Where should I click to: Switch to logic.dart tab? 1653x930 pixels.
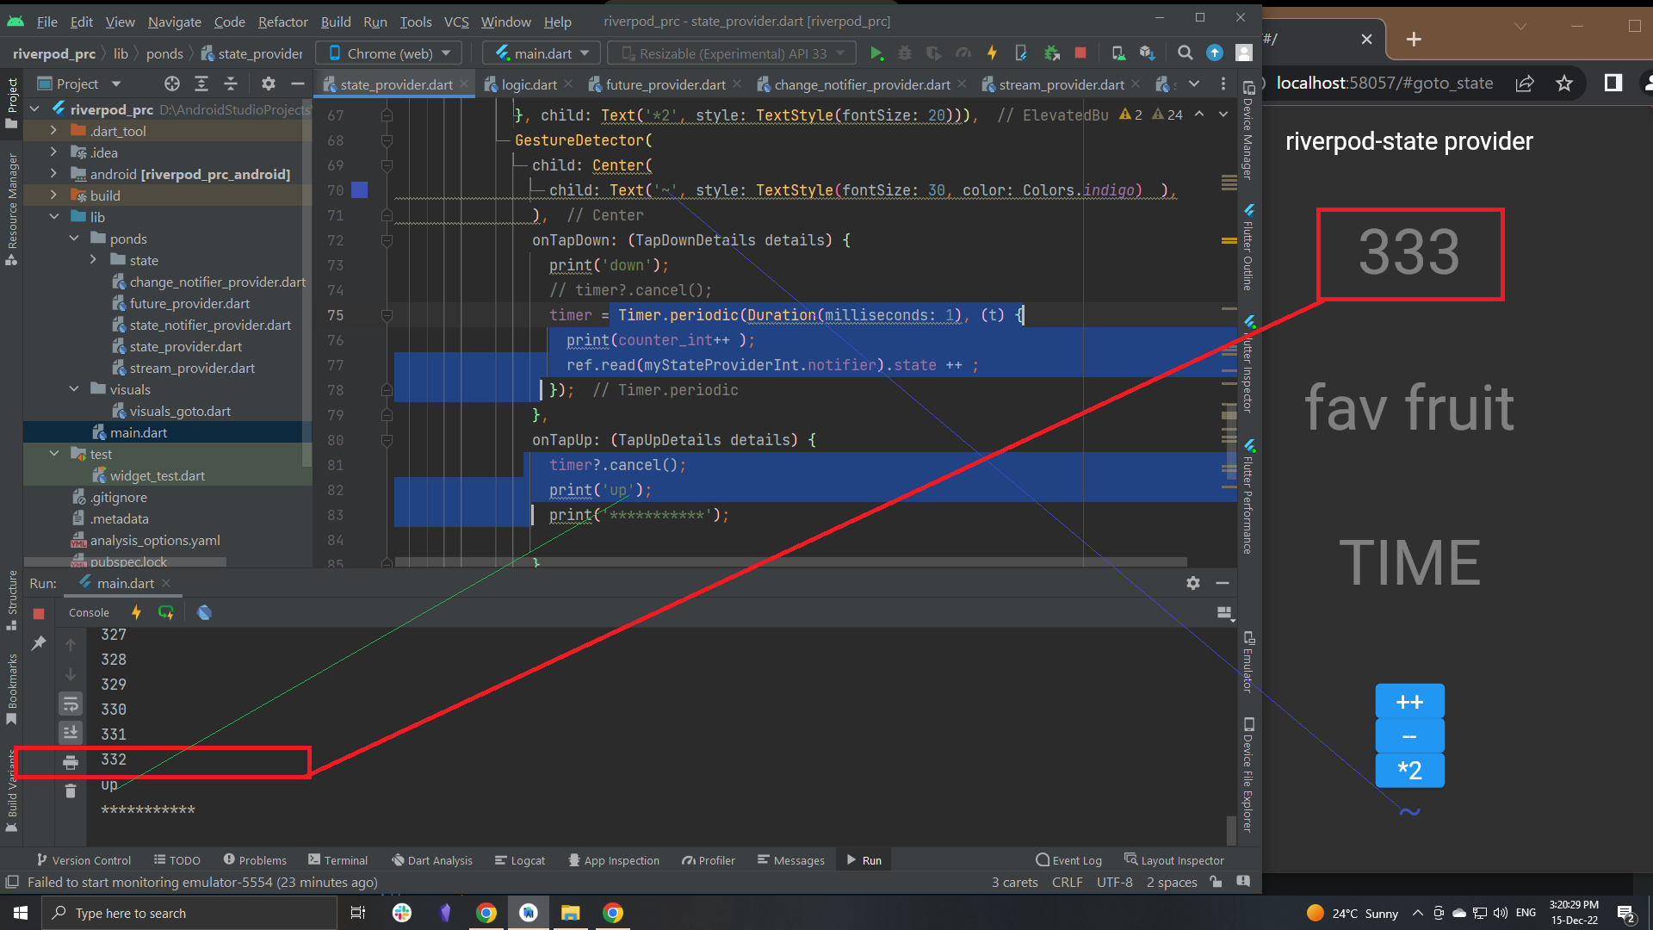528,84
